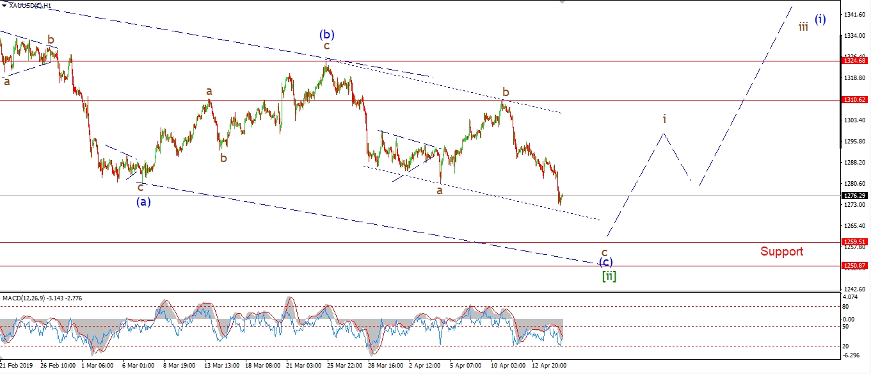Click the 1295.80 price axis value
Viewport: 871px width, 374px height.
[x=855, y=142]
